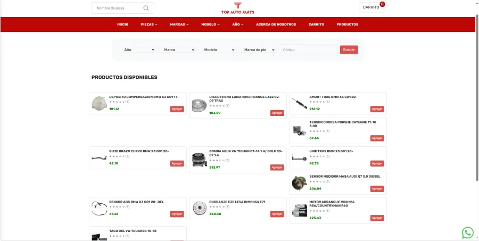Open TACO DEL VW TOUAREG 10-18 title
Image resolution: width=479 pixels, height=241 pixels.
133,231
